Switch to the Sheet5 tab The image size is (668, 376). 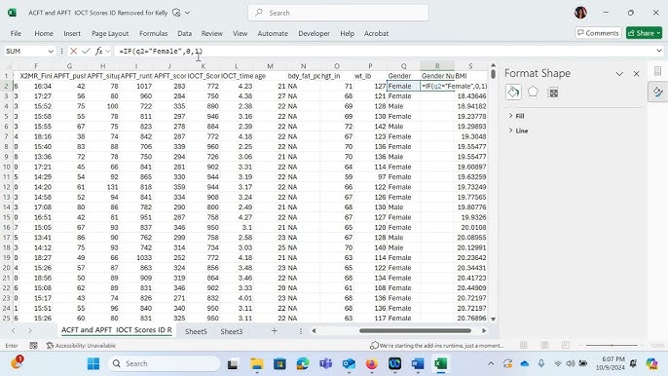coord(196,331)
